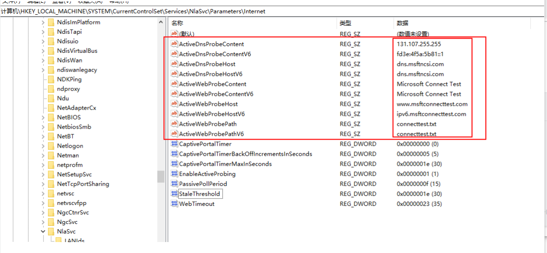
Task: Select the ActiveDnsProbeHostV6 value name
Action: (211, 74)
